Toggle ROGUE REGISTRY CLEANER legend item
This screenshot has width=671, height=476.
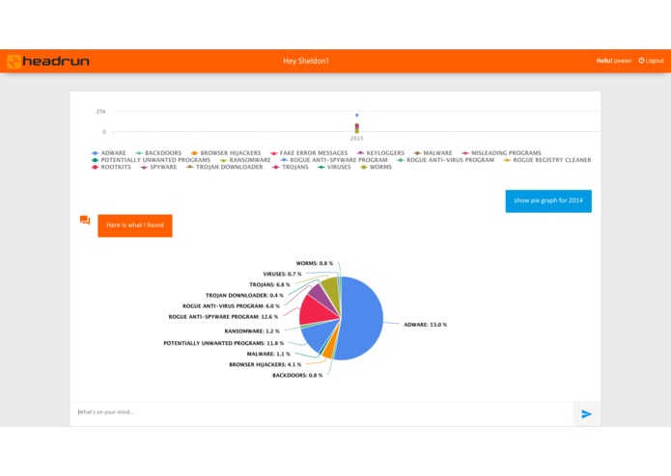pyautogui.click(x=547, y=160)
